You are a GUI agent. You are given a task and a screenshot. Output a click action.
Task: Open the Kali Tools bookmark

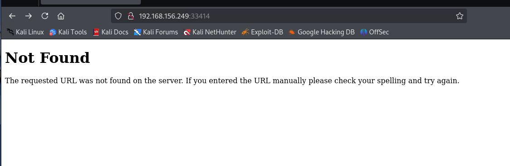[68, 32]
